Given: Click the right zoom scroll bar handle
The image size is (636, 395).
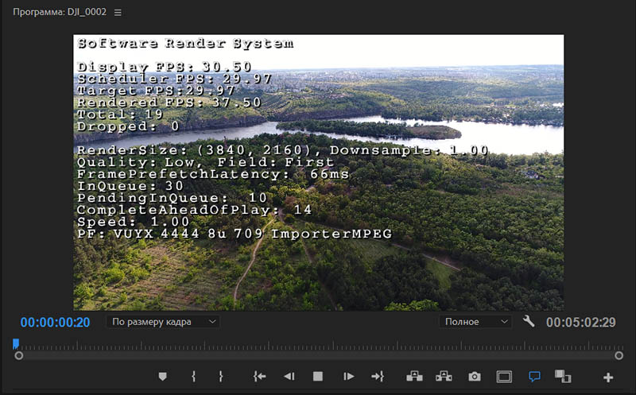Looking at the screenshot, I should [x=619, y=356].
